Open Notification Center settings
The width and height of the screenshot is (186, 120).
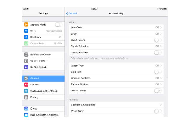point(43,55)
